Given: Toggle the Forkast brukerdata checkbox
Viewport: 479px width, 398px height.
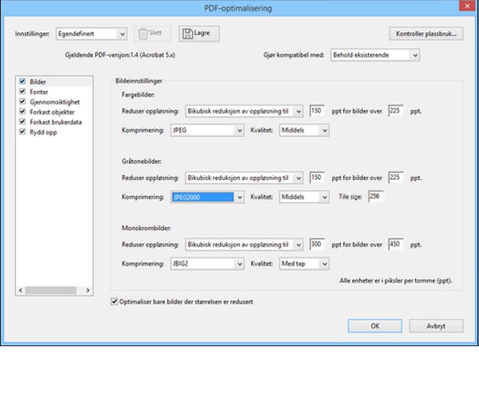Looking at the screenshot, I should pyautogui.click(x=23, y=122).
